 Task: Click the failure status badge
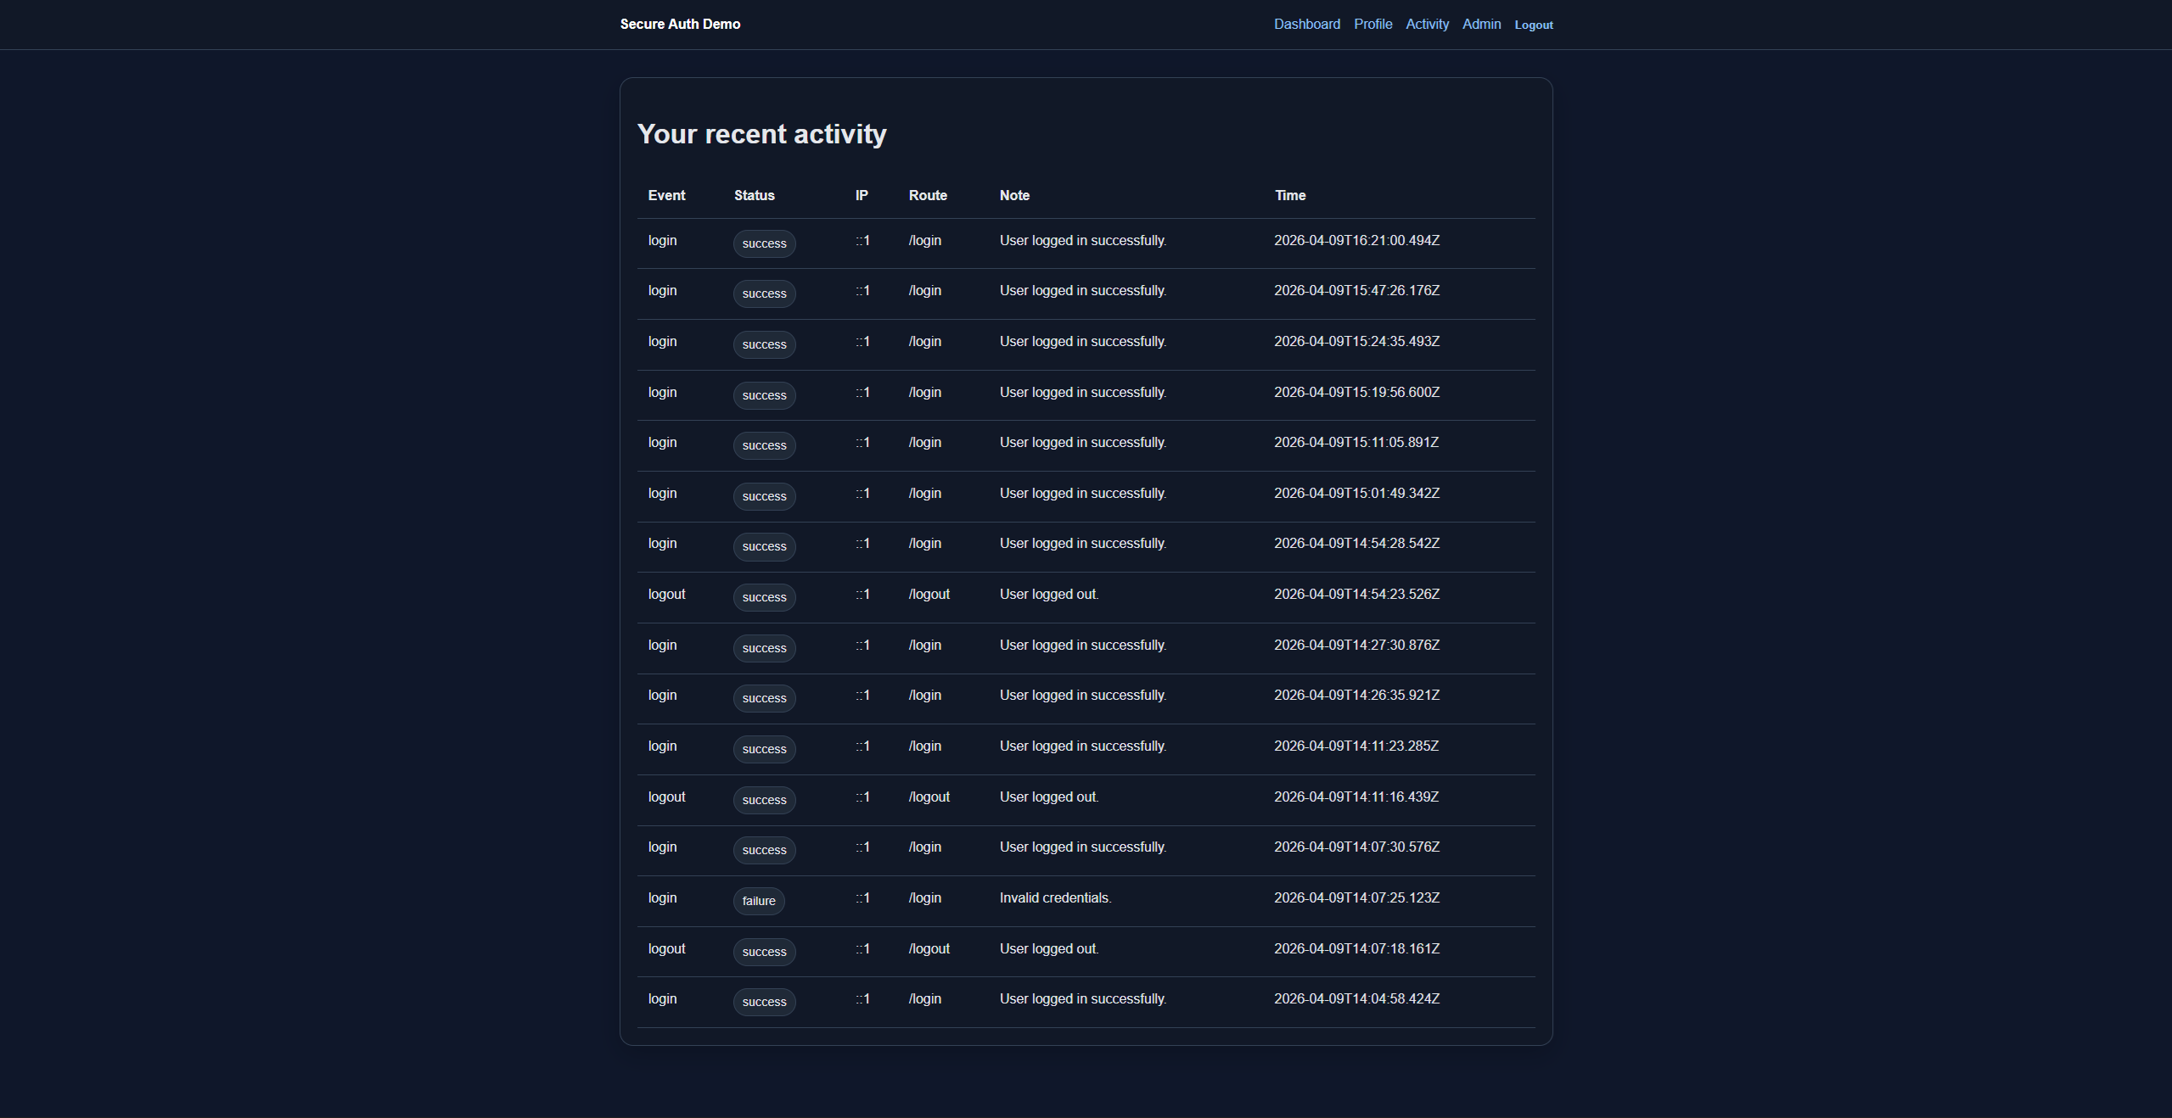point(758,901)
